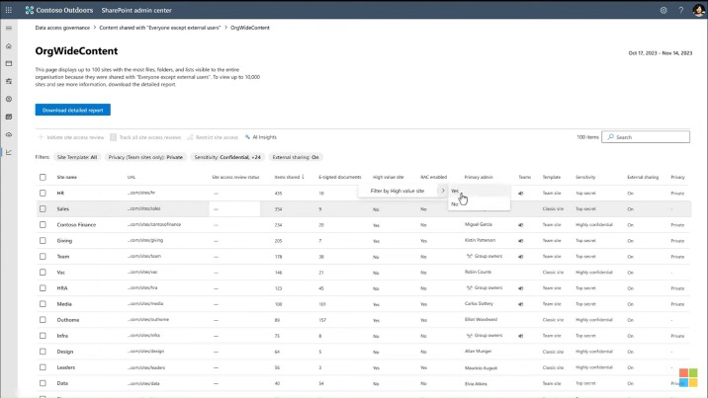708x398 pixels.
Task: Click the Teams icon in HR row
Action: tap(520, 194)
